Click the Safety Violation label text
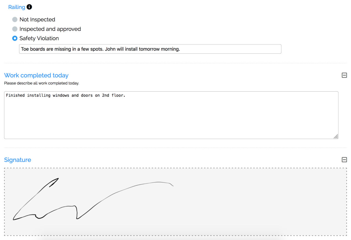This screenshot has width=351, height=240. tap(39, 38)
